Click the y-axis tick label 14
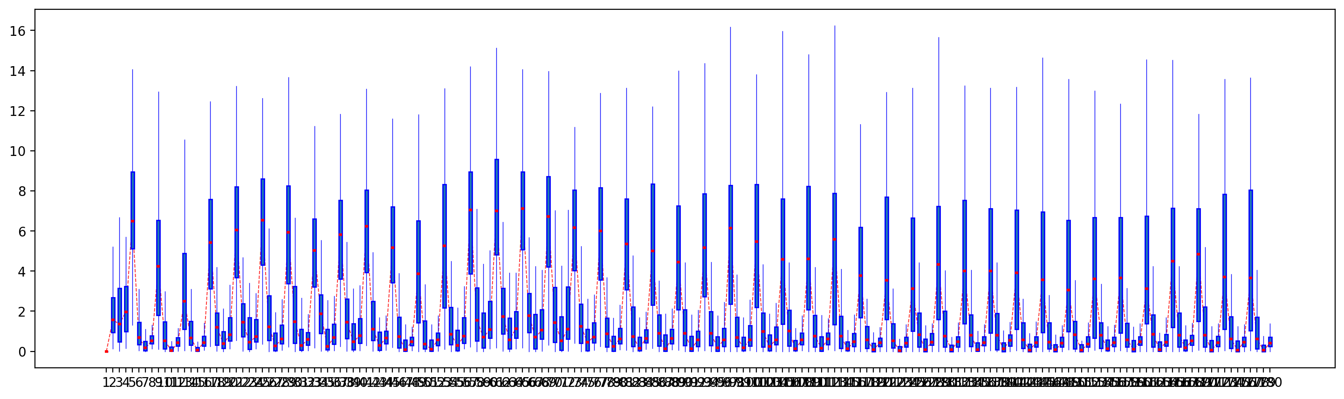 [x=17, y=71]
